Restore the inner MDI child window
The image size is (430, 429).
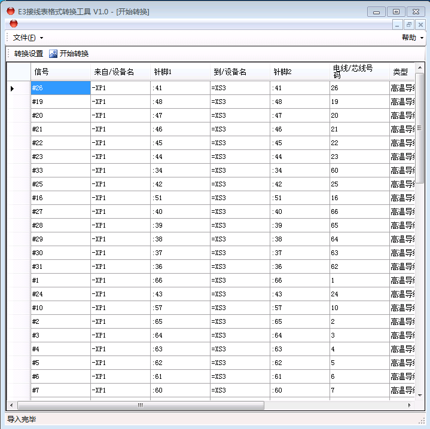tap(409, 24)
